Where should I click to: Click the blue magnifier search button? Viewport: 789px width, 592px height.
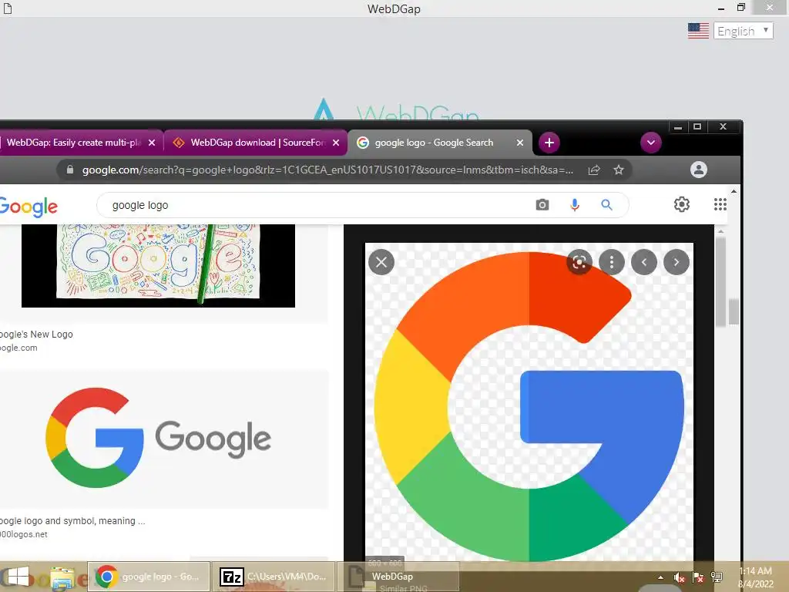tap(607, 205)
